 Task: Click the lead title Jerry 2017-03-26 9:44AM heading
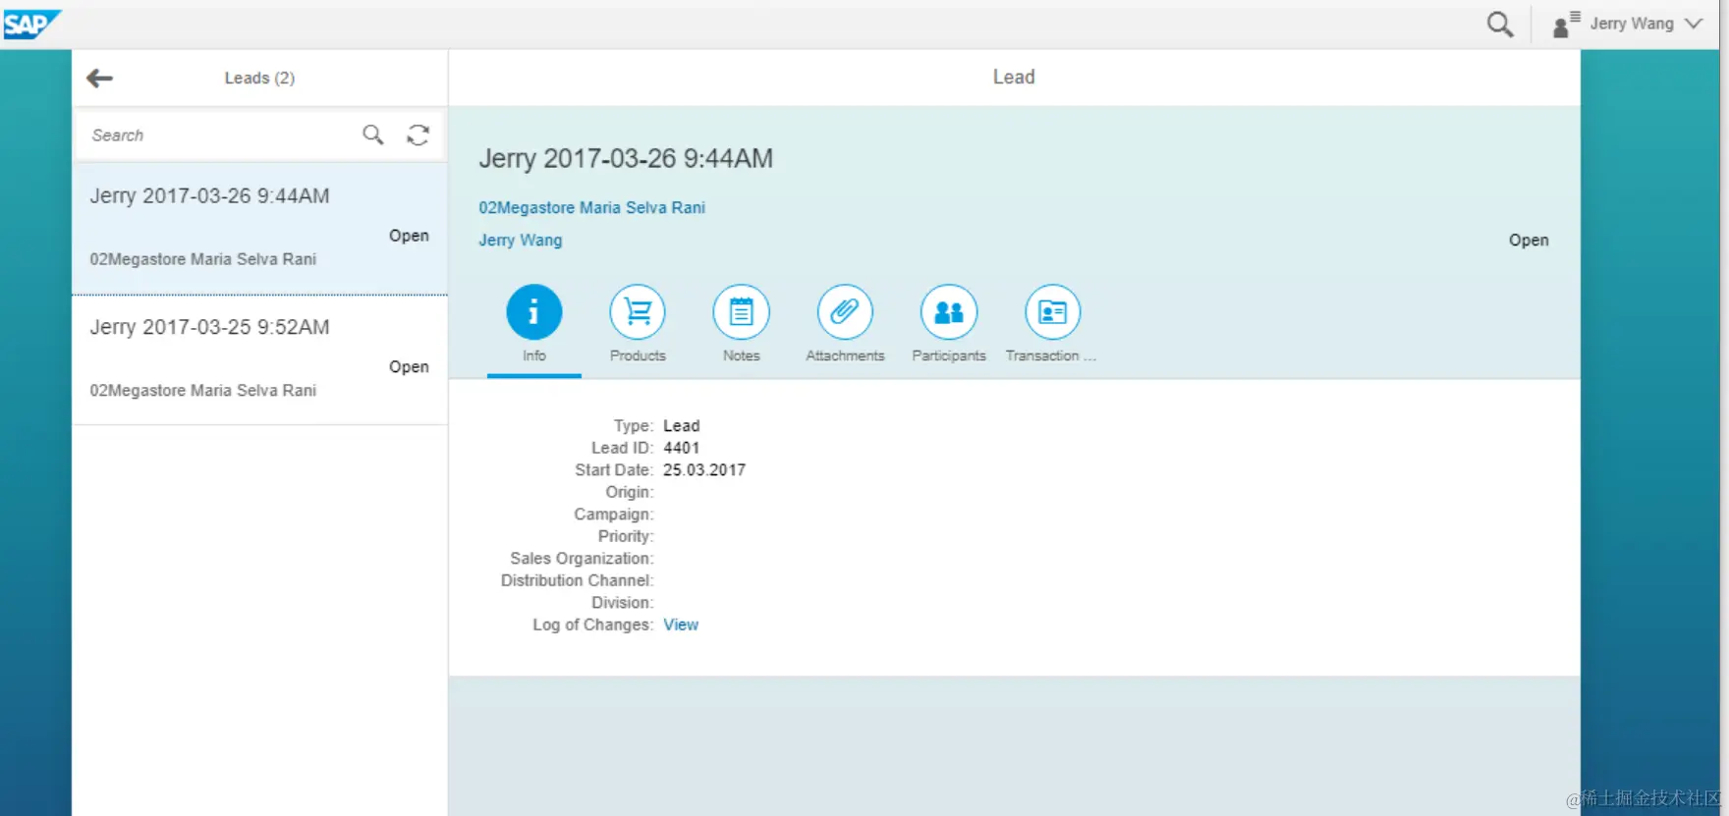pyautogui.click(x=626, y=159)
